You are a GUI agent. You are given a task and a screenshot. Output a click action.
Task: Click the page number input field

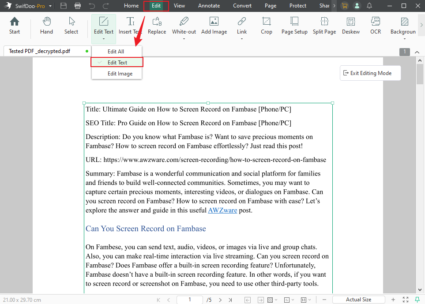pyautogui.click(x=190, y=300)
